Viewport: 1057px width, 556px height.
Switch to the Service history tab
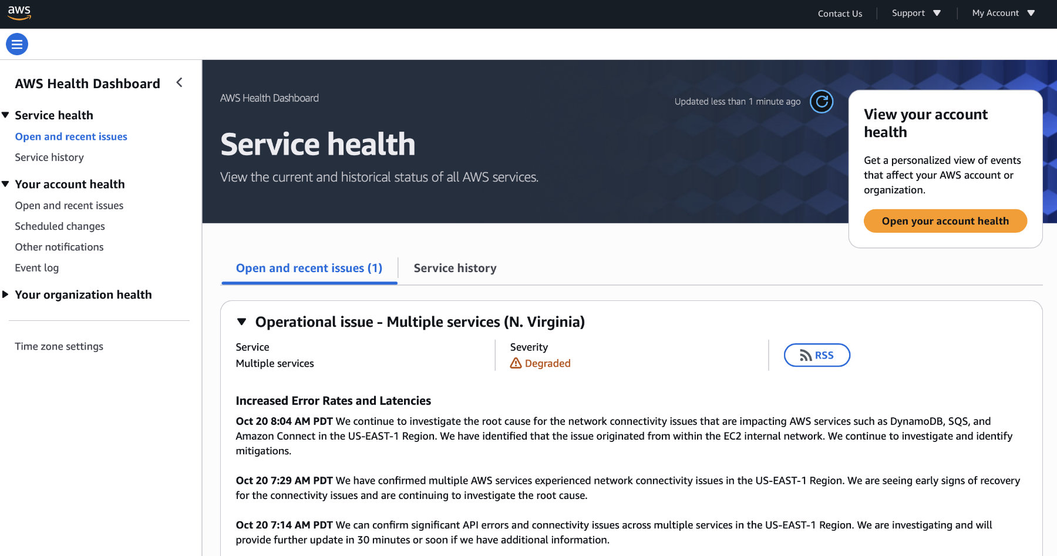455,268
